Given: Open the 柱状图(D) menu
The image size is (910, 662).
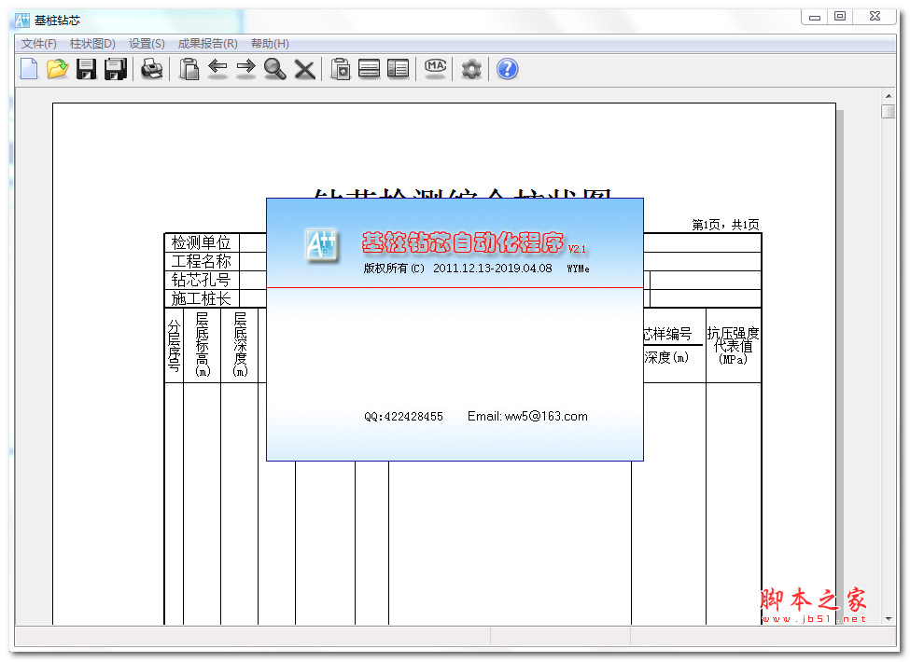Looking at the screenshot, I should coord(92,44).
